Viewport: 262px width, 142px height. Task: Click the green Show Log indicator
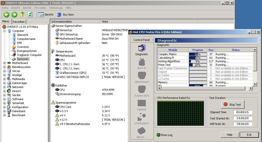pos(158,135)
